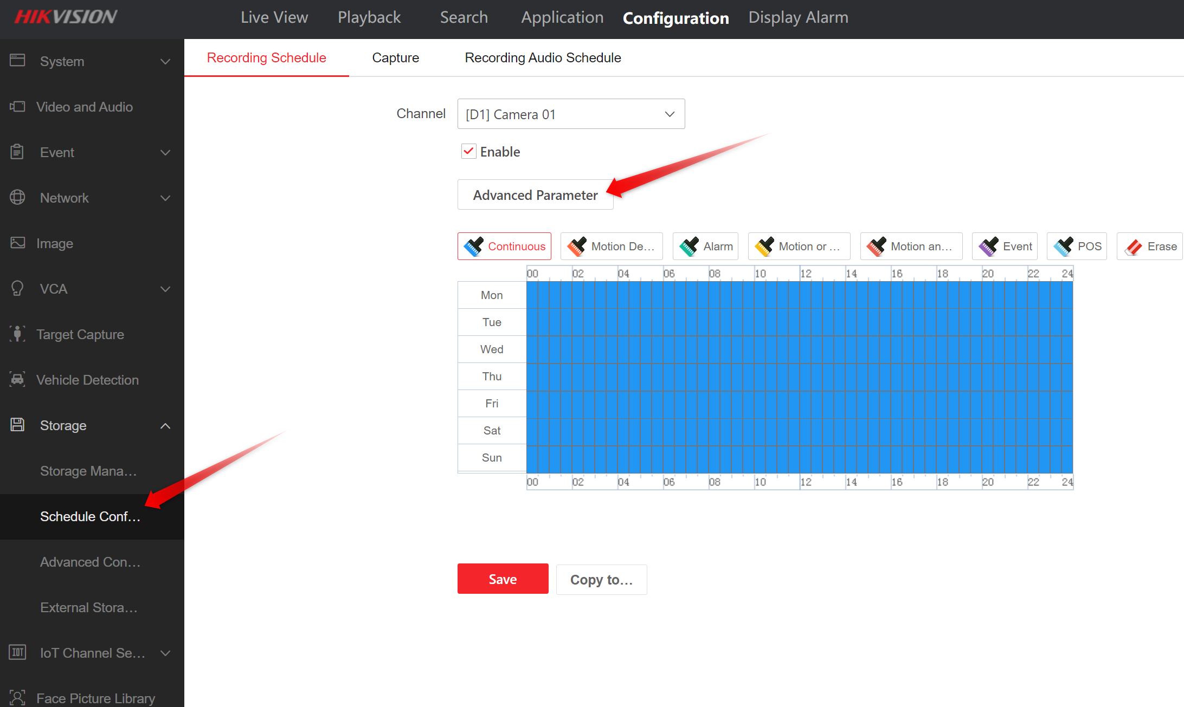The image size is (1184, 707).
Task: Expand the VCA menu chevron
Action: point(165,289)
